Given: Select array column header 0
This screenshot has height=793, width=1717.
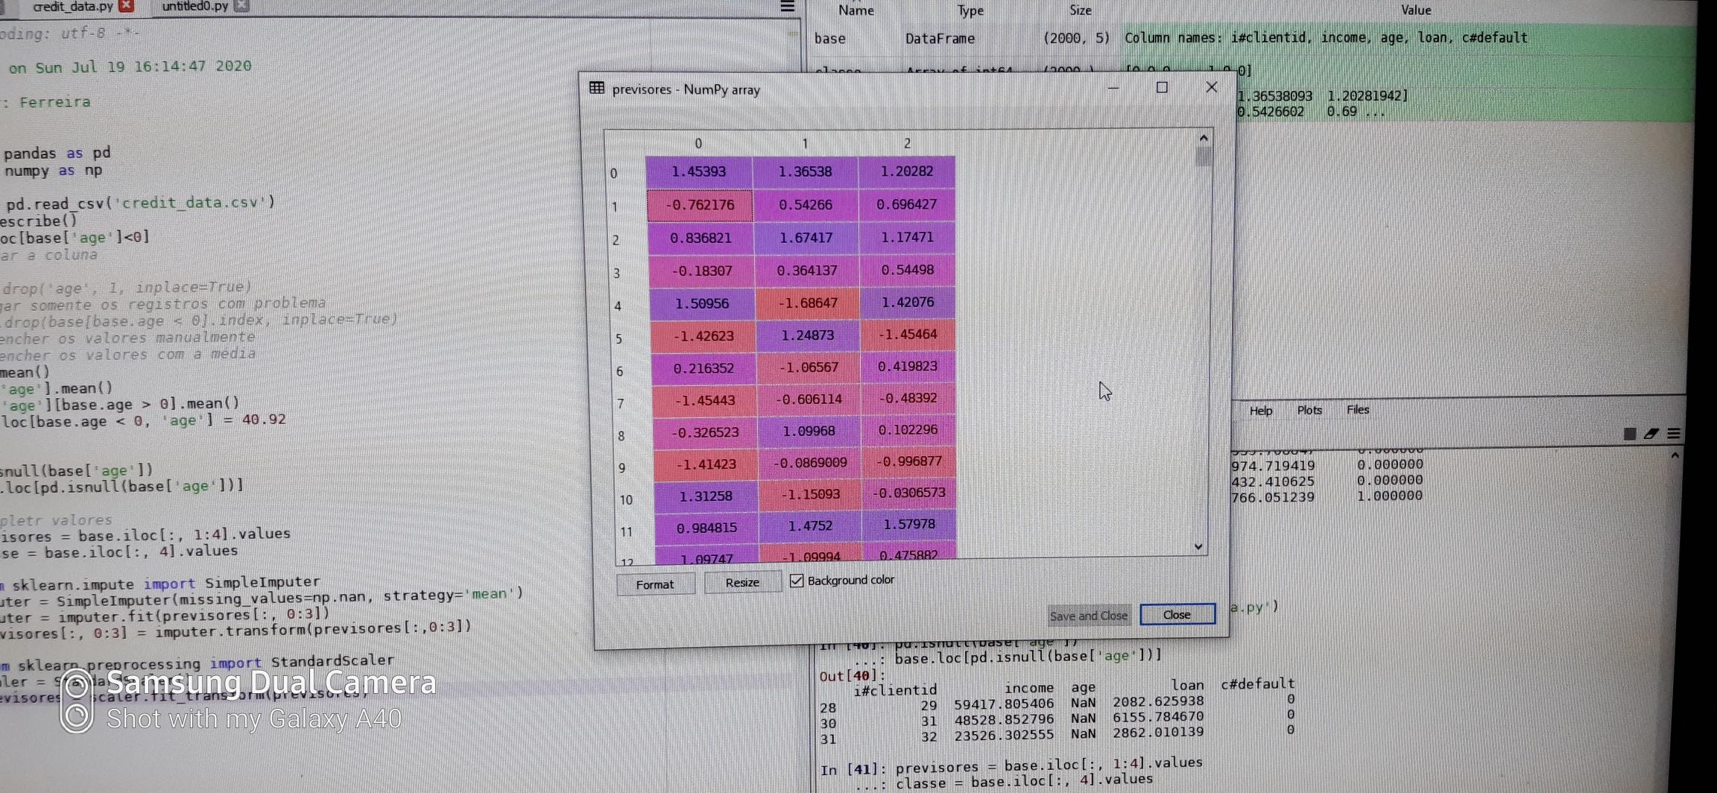Looking at the screenshot, I should (x=698, y=143).
